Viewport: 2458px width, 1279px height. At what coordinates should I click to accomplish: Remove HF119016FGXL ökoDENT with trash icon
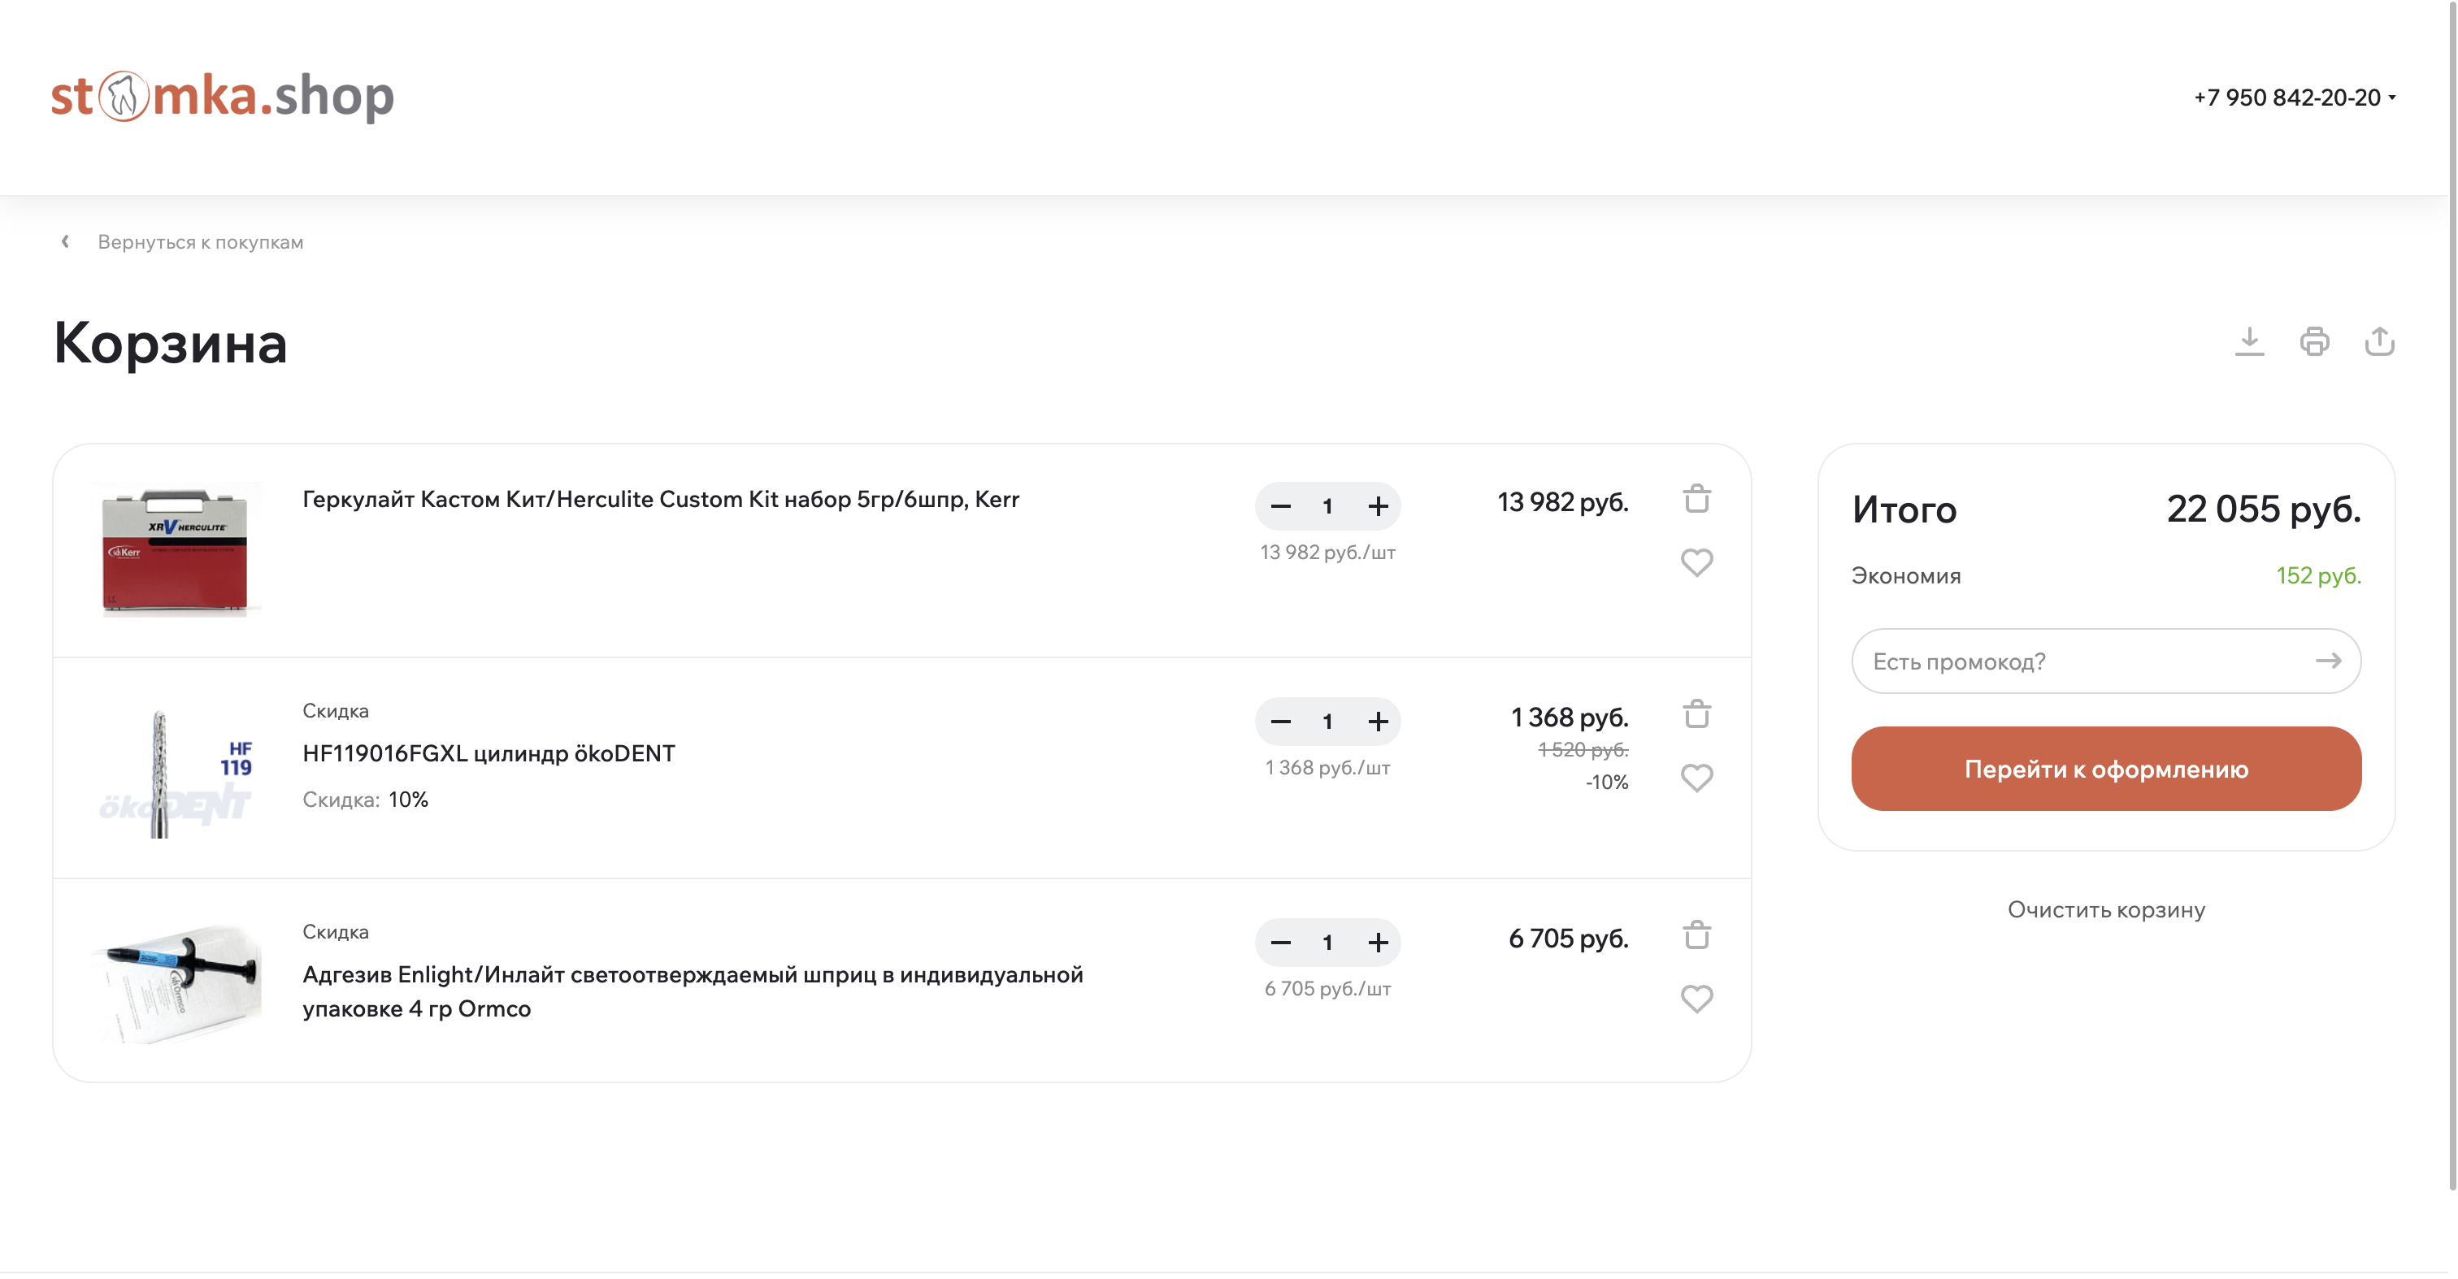(1696, 714)
